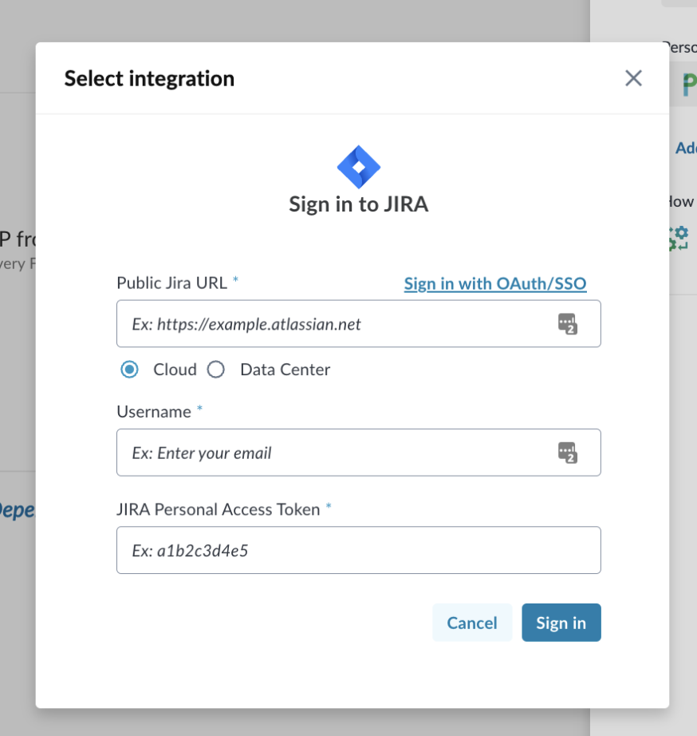Focus the Username email field

pyautogui.click(x=359, y=453)
